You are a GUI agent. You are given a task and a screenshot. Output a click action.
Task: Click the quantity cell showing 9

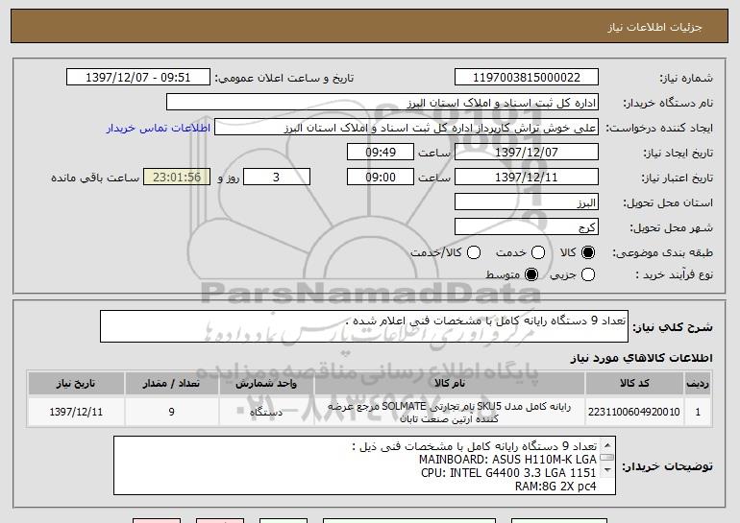click(171, 412)
